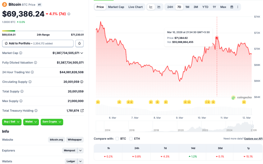The width and height of the screenshot is (263, 164).
Task: Click the star icon in Add to Portfolio
Action: coord(6,43)
